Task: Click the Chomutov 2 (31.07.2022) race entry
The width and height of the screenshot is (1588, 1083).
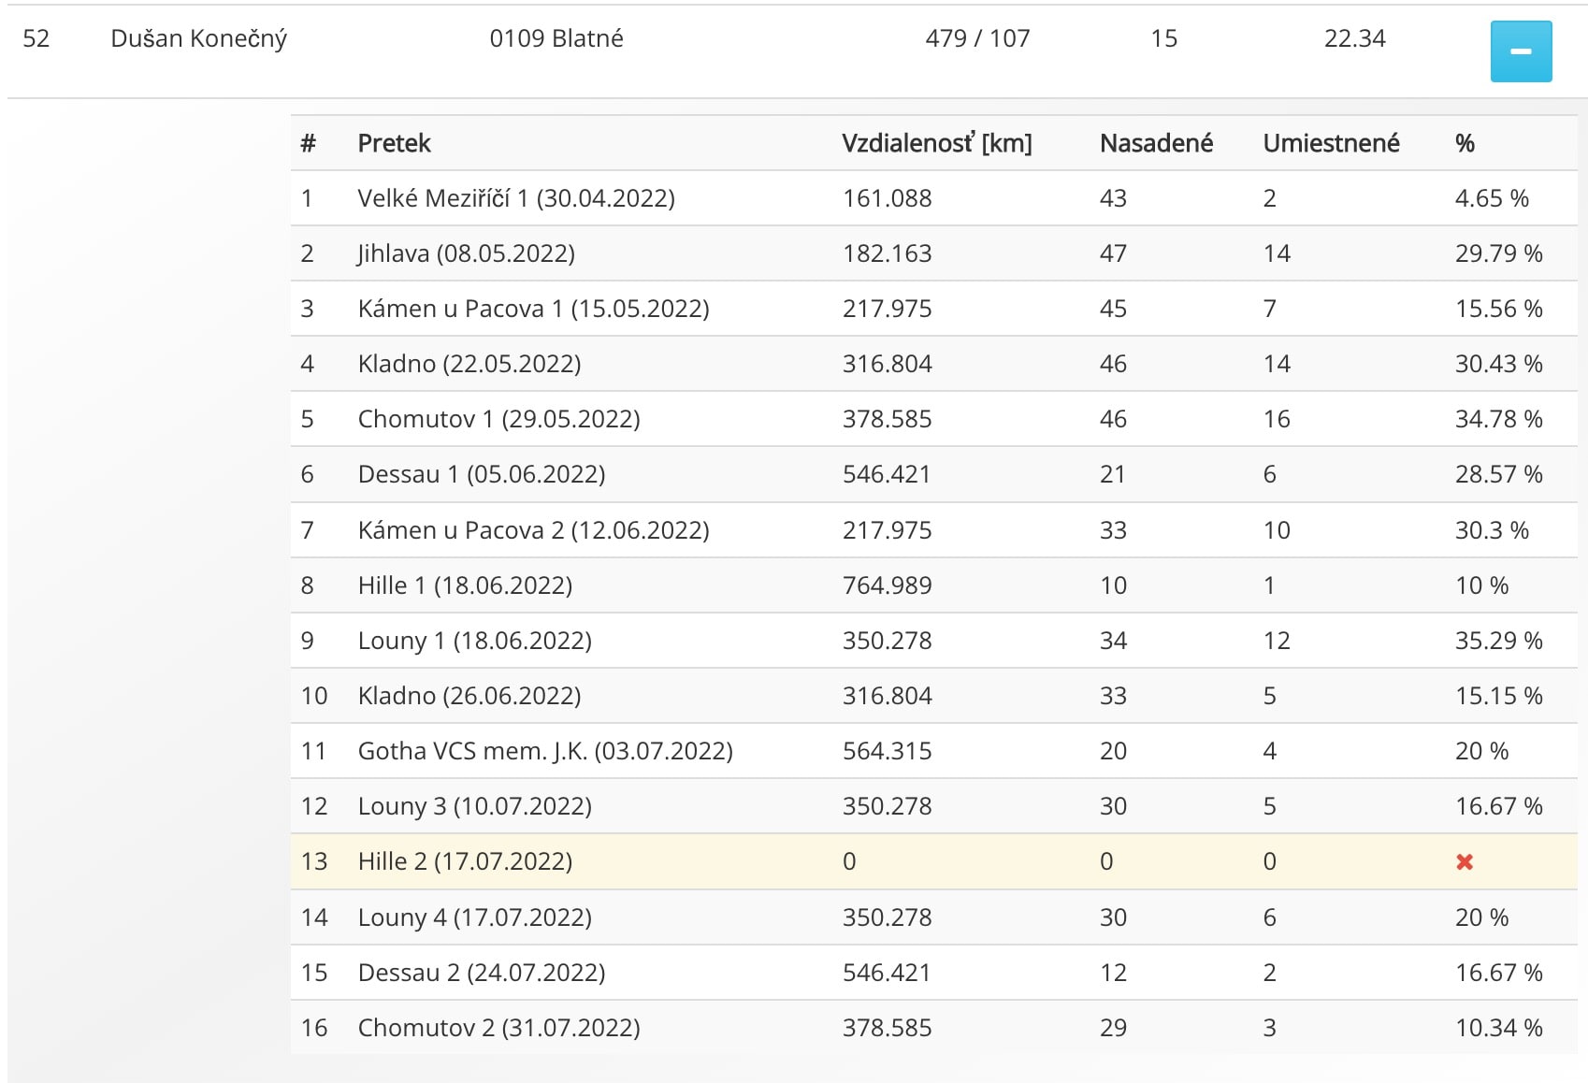Action: tap(498, 1028)
